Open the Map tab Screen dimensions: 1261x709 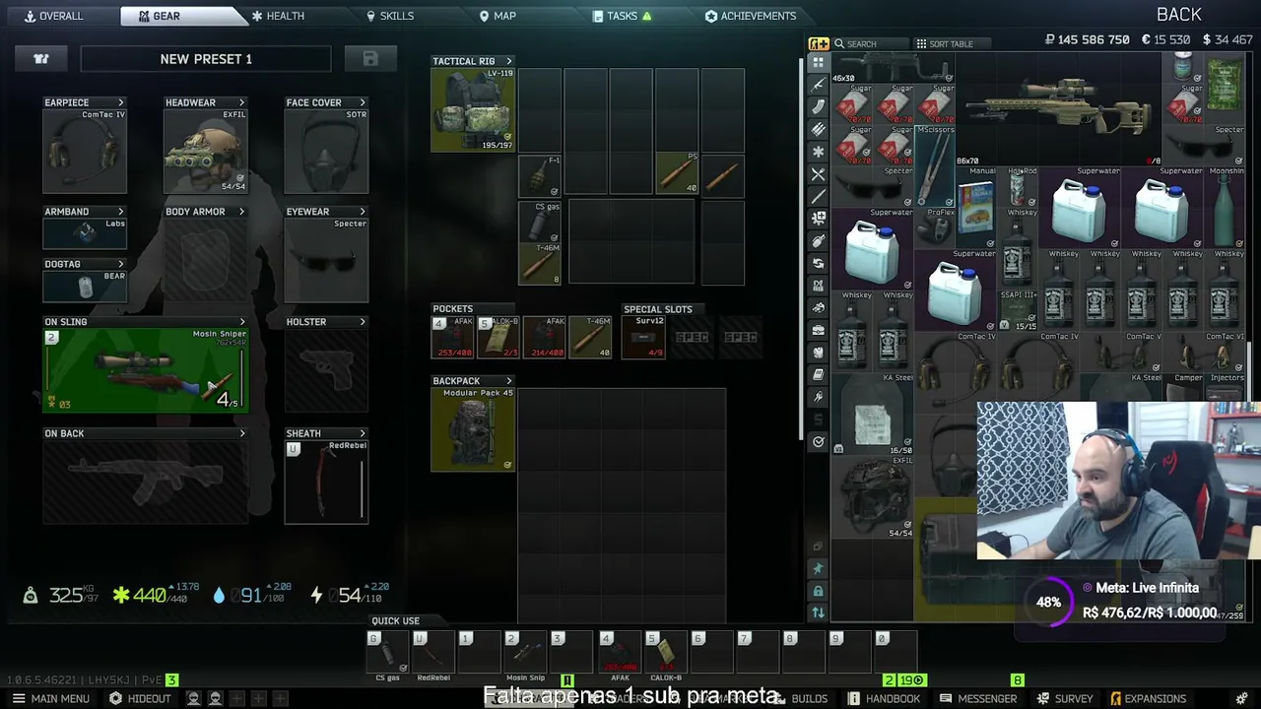pos(498,16)
